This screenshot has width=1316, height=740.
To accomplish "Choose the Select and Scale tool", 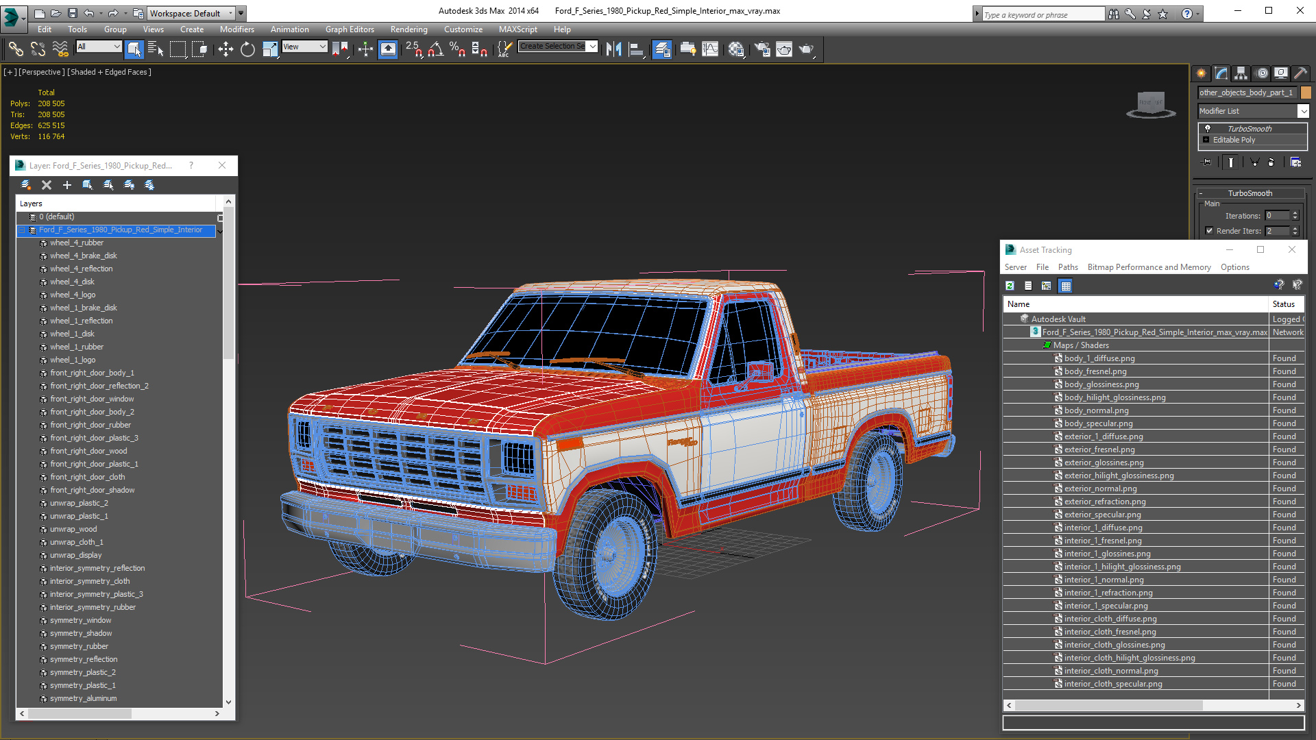I will click(270, 49).
